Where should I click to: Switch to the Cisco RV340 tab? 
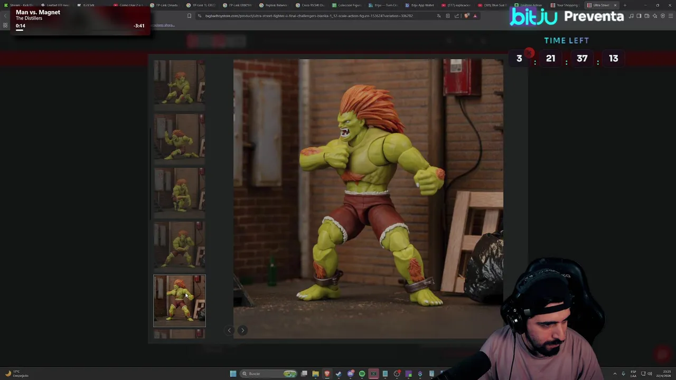click(x=310, y=5)
